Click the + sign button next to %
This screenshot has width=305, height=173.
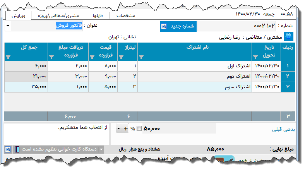click(x=126, y=128)
